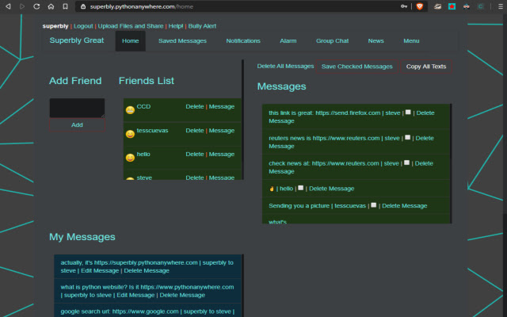This screenshot has height=317, width=507.
Task: Tick checkbox for hello's emoji message
Action: [301, 188]
